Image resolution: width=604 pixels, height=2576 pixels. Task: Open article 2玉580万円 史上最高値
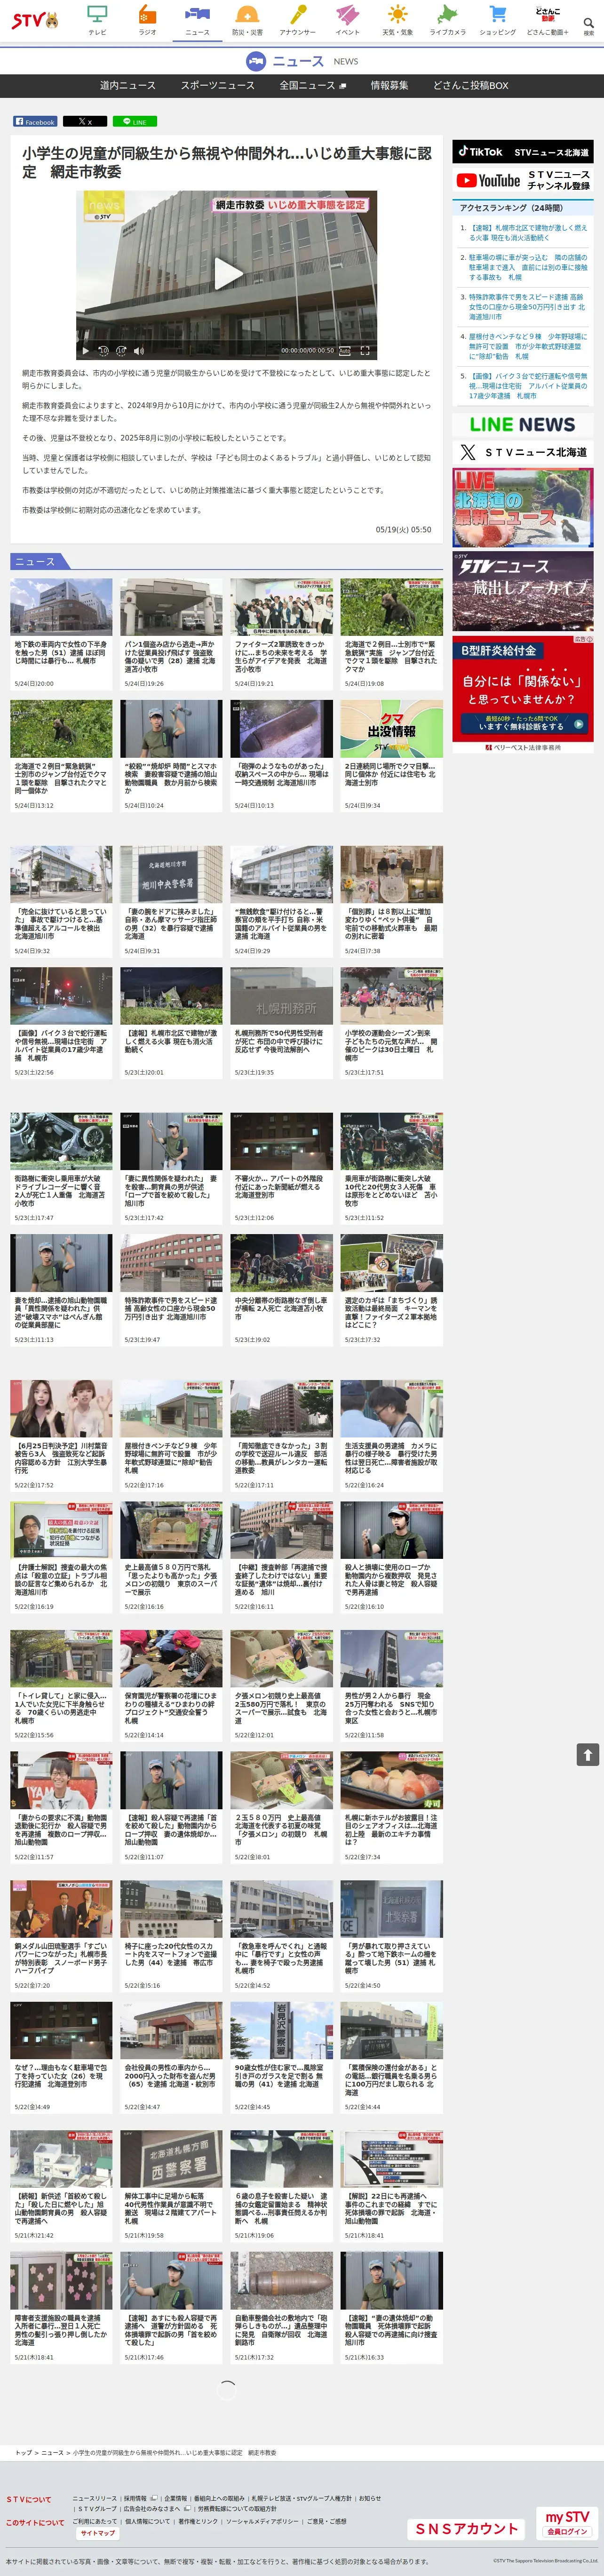click(x=281, y=1807)
